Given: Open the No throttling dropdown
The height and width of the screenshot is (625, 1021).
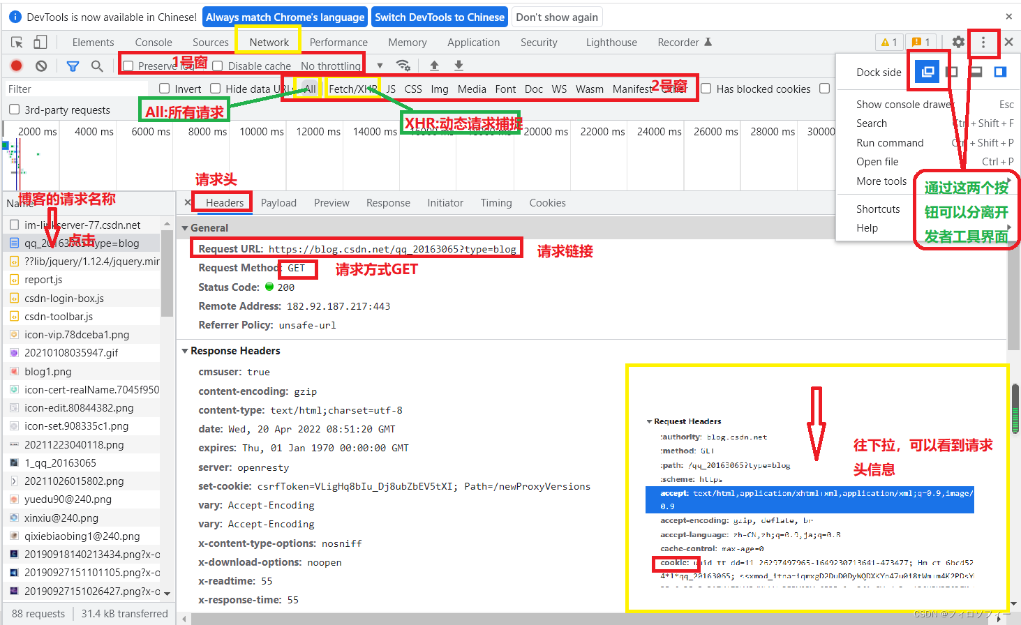Looking at the screenshot, I should coord(342,66).
